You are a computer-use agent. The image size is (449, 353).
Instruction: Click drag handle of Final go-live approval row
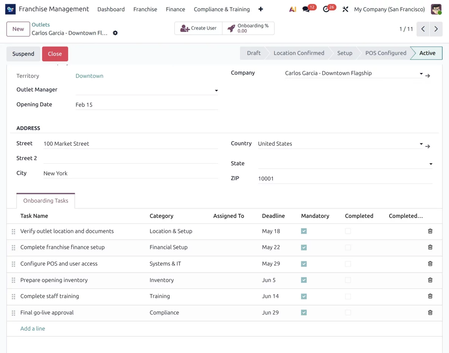pyautogui.click(x=13, y=313)
